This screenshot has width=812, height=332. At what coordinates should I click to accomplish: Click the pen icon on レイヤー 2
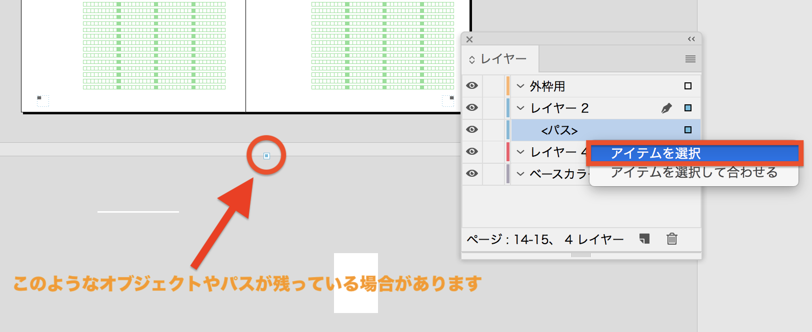click(x=666, y=108)
